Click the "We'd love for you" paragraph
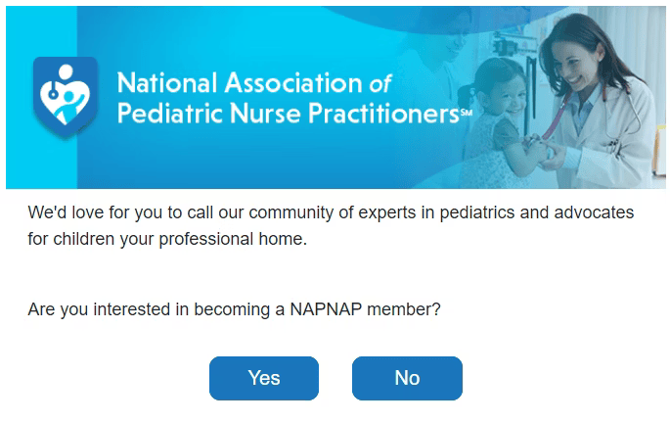The image size is (670, 422). (331, 225)
